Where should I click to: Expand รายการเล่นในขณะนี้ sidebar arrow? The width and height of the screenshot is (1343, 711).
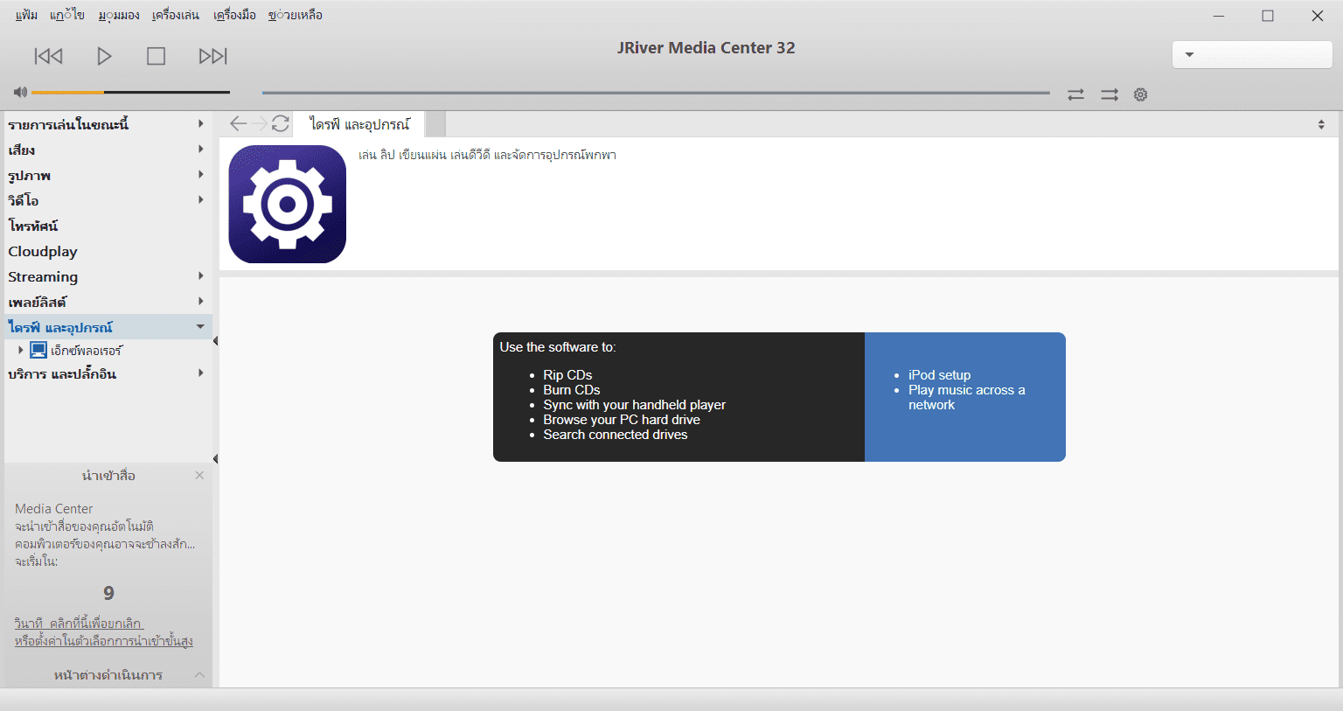pyautogui.click(x=201, y=124)
